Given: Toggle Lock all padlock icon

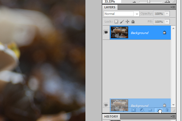Looking at the screenshot, I should pyautogui.click(x=133, y=21).
